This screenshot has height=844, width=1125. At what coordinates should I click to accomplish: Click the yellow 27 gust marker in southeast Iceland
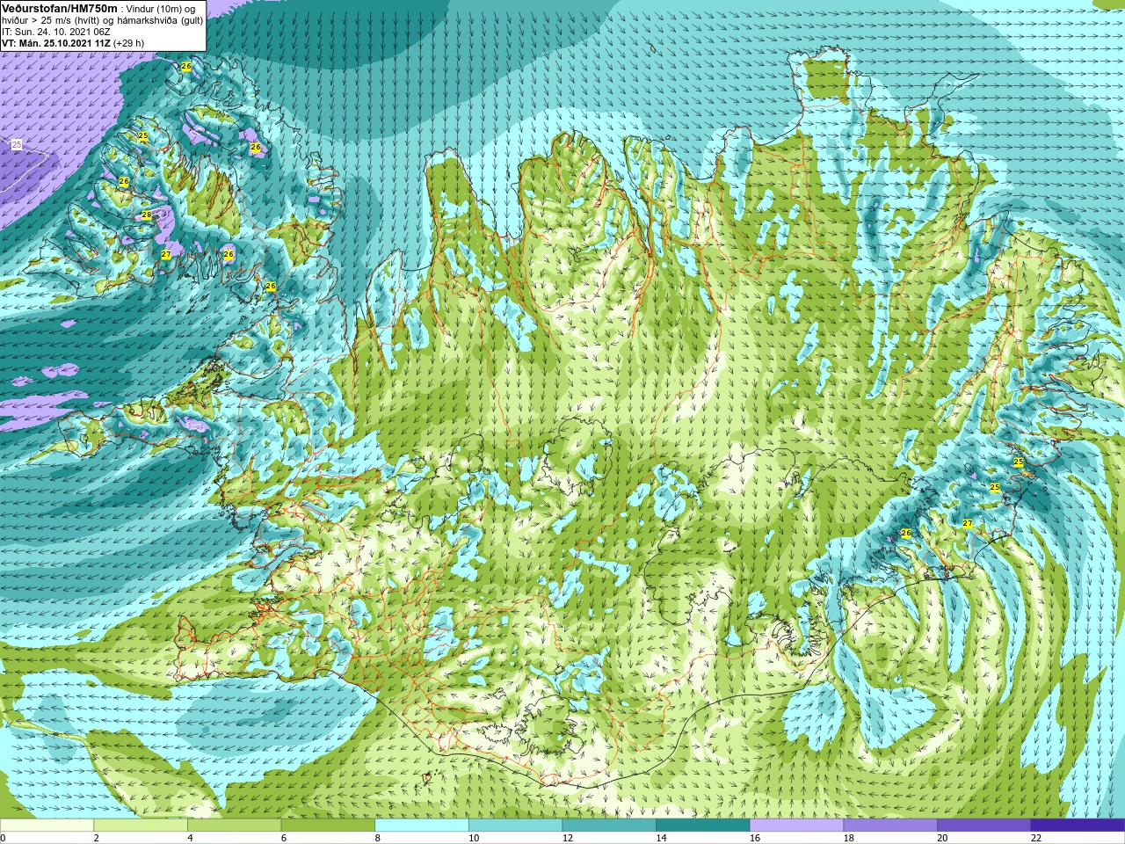[968, 523]
